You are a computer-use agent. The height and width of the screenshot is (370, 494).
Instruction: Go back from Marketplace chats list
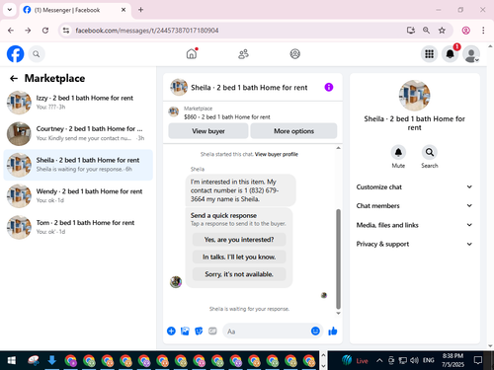14,78
